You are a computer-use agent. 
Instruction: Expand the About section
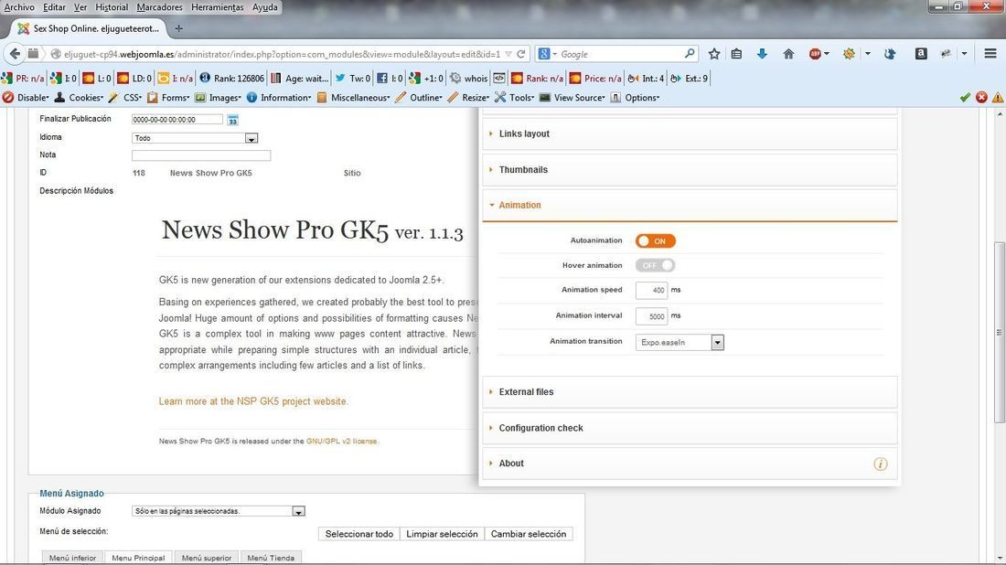coord(690,463)
